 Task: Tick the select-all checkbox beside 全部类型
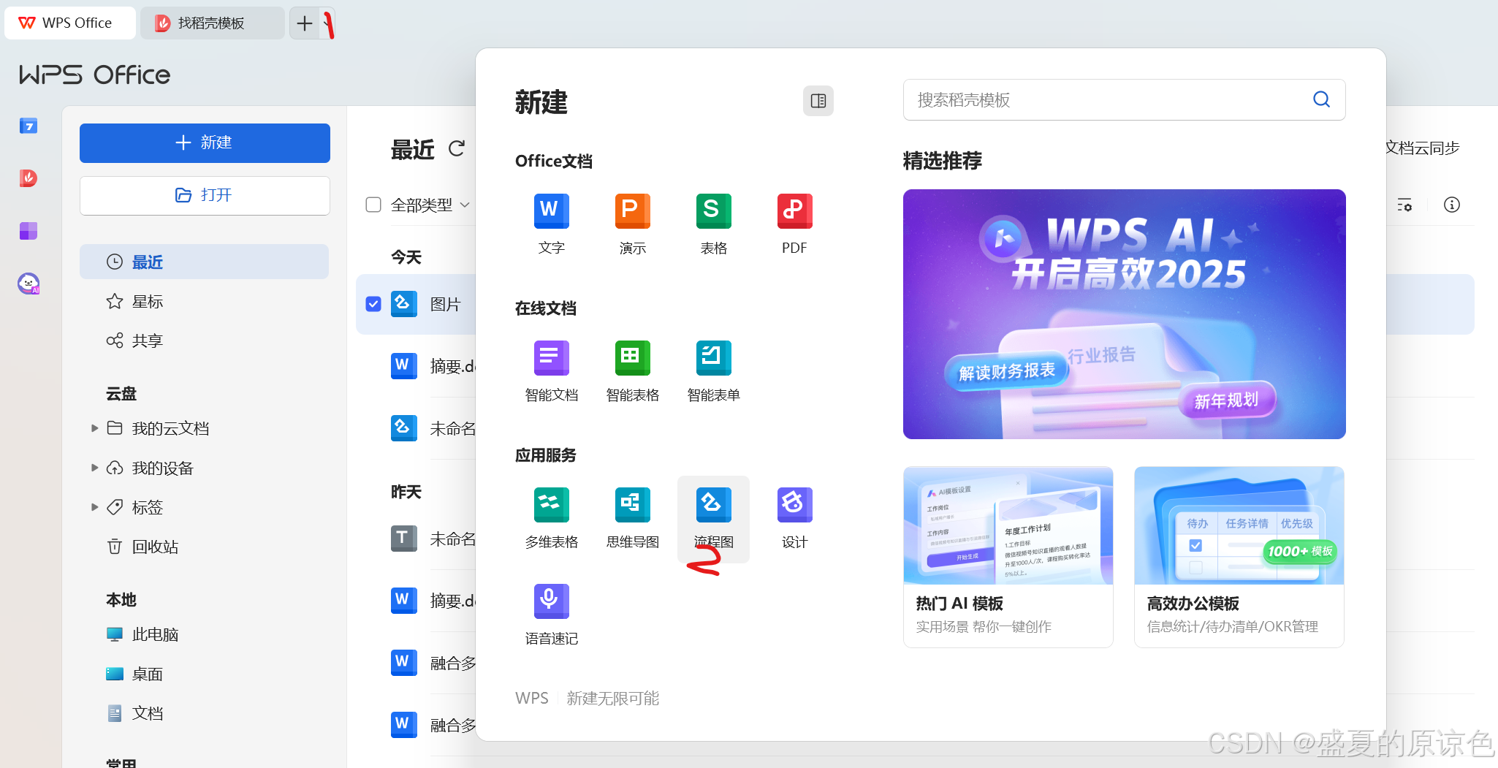[373, 205]
